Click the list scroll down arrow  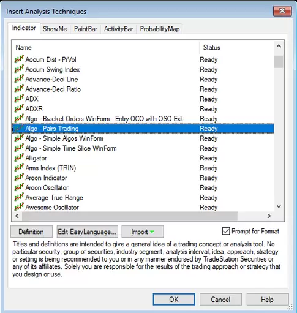click(x=279, y=206)
